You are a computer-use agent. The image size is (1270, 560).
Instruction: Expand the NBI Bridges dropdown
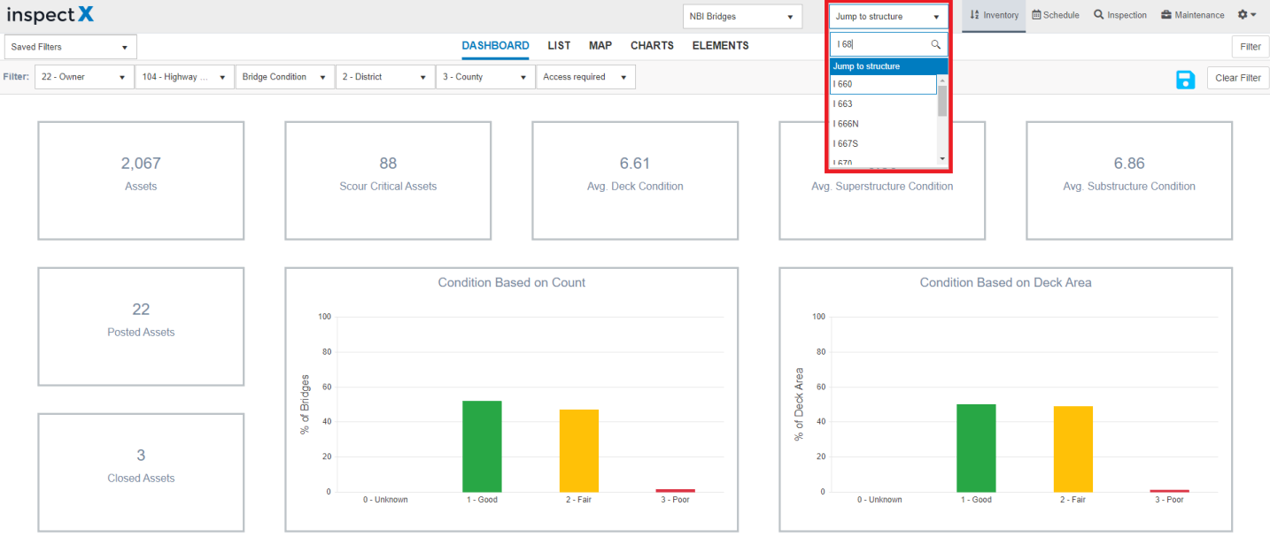741,17
